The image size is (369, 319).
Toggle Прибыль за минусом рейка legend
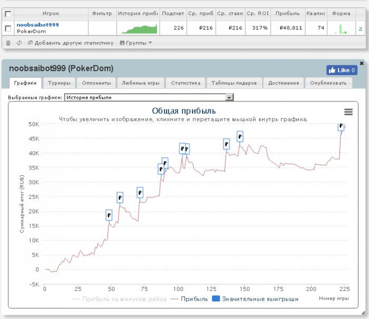(x=119, y=299)
